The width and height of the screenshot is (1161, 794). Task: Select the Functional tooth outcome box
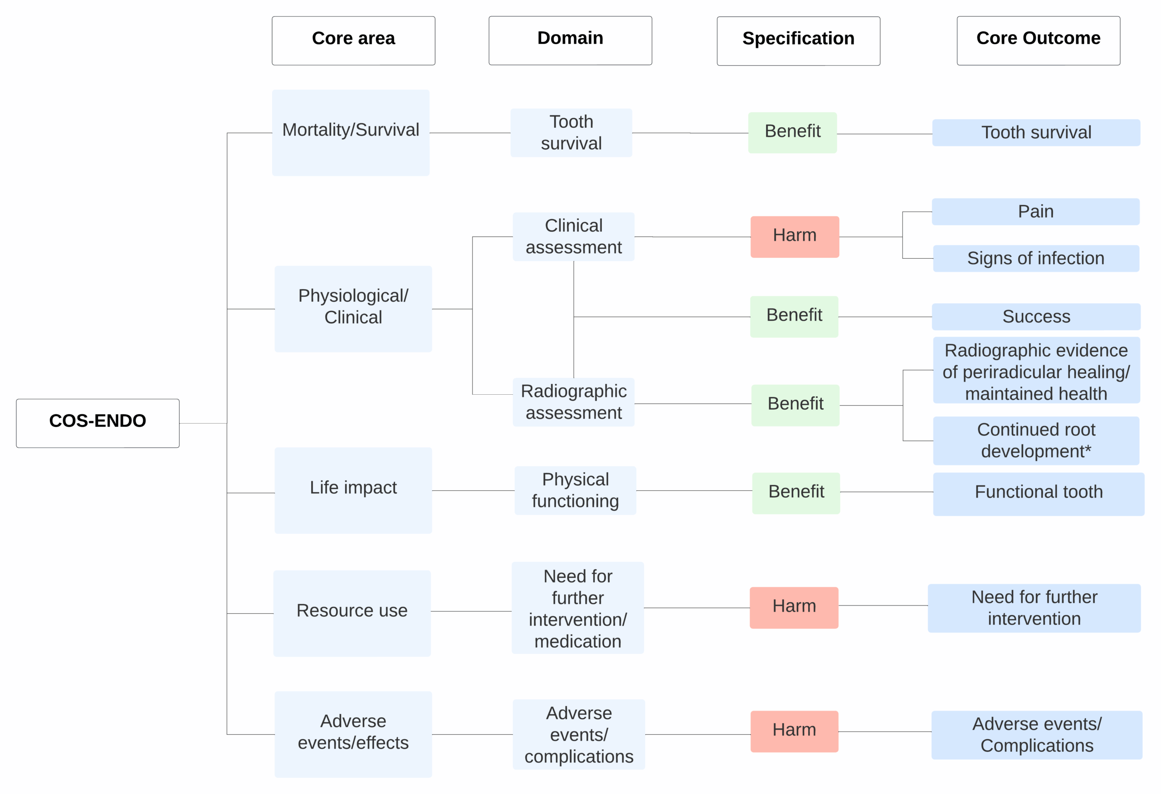1038,494
